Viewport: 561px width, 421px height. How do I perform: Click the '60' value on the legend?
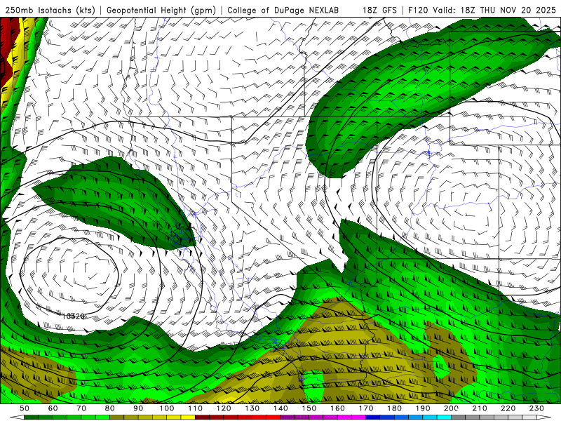click(53, 408)
